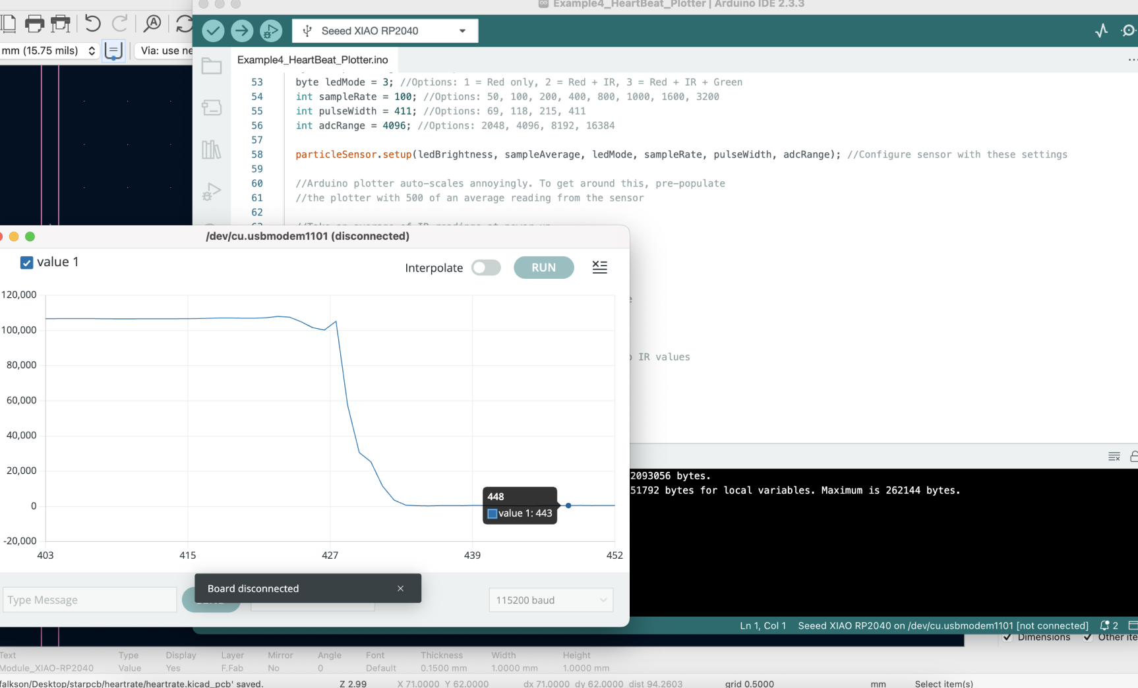Click the serial plotter window title text
The image size is (1138, 688).
(x=307, y=236)
